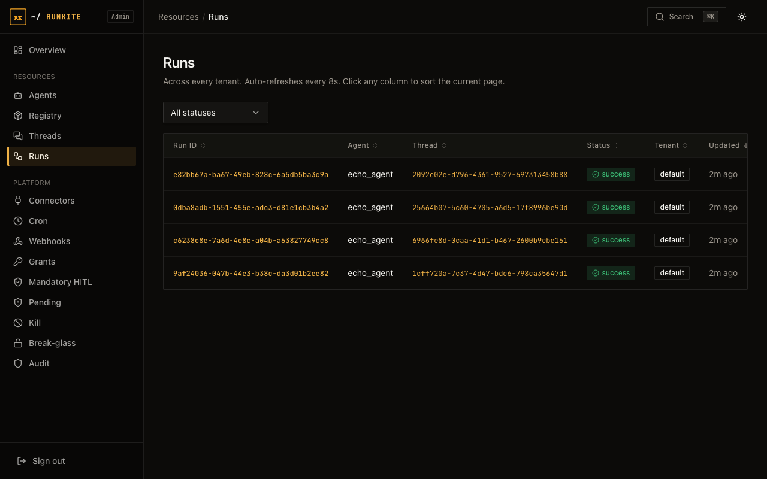Open Grants in the sidebar

click(x=72, y=262)
